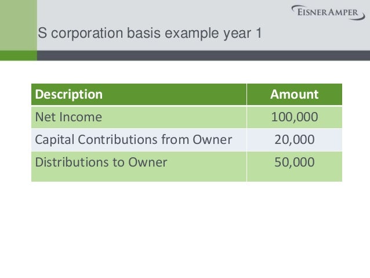
Task: Click the 100,000 amount cell
Action: pyautogui.click(x=295, y=117)
